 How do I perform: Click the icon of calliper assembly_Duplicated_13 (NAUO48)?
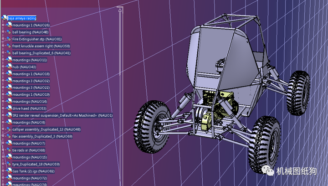(9, 129)
